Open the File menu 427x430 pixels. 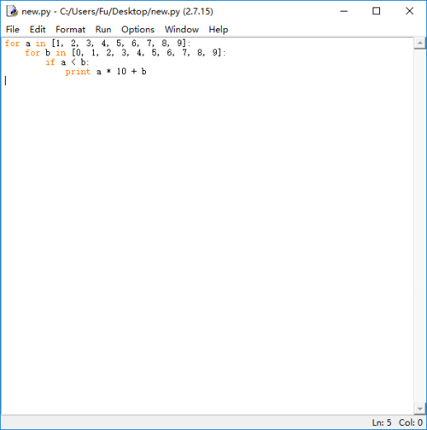pos(13,29)
